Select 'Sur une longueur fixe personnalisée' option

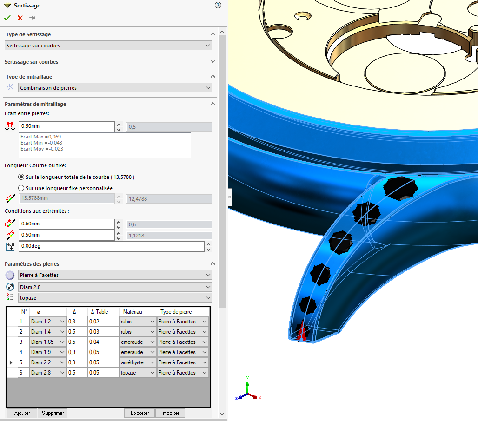coord(21,188)
